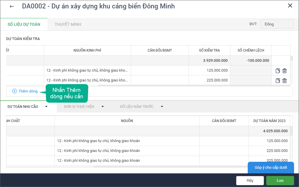
Task: Duplicate the 225.000.000 check row
Action: coord(278,81)
